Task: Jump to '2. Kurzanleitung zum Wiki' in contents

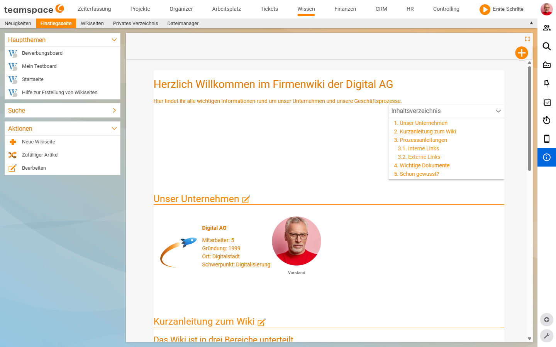Action: 425,131
